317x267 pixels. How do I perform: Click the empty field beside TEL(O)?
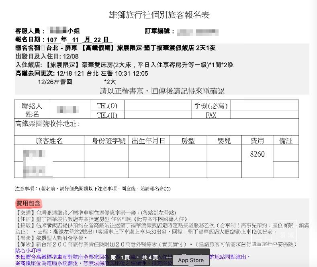(x=158, y=105)
